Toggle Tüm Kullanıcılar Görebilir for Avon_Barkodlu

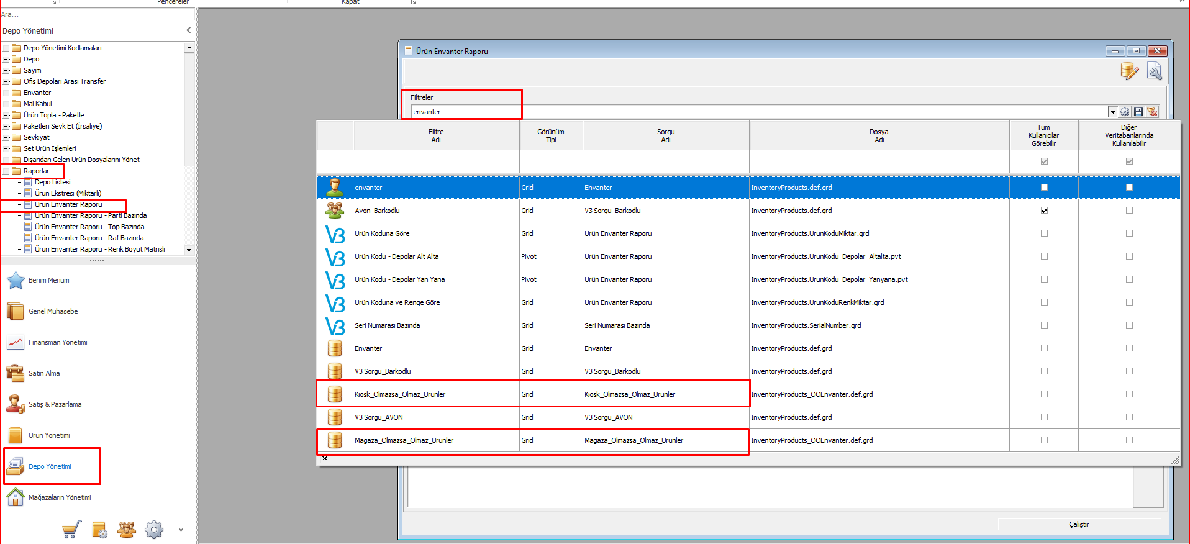click(x=1044, y=211)
